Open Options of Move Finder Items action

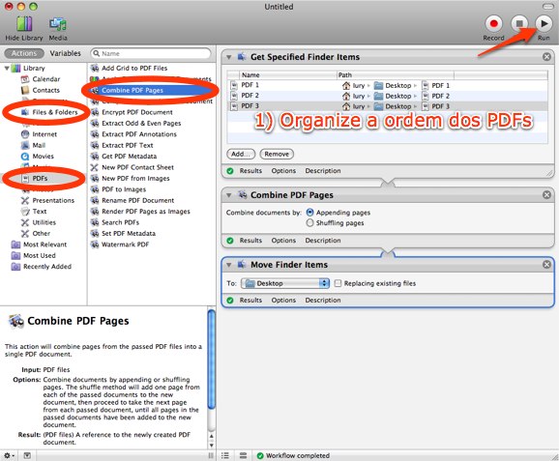click(x=283, y=300)
